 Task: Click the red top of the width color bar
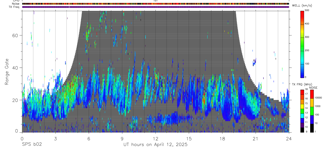pos(302,12)
